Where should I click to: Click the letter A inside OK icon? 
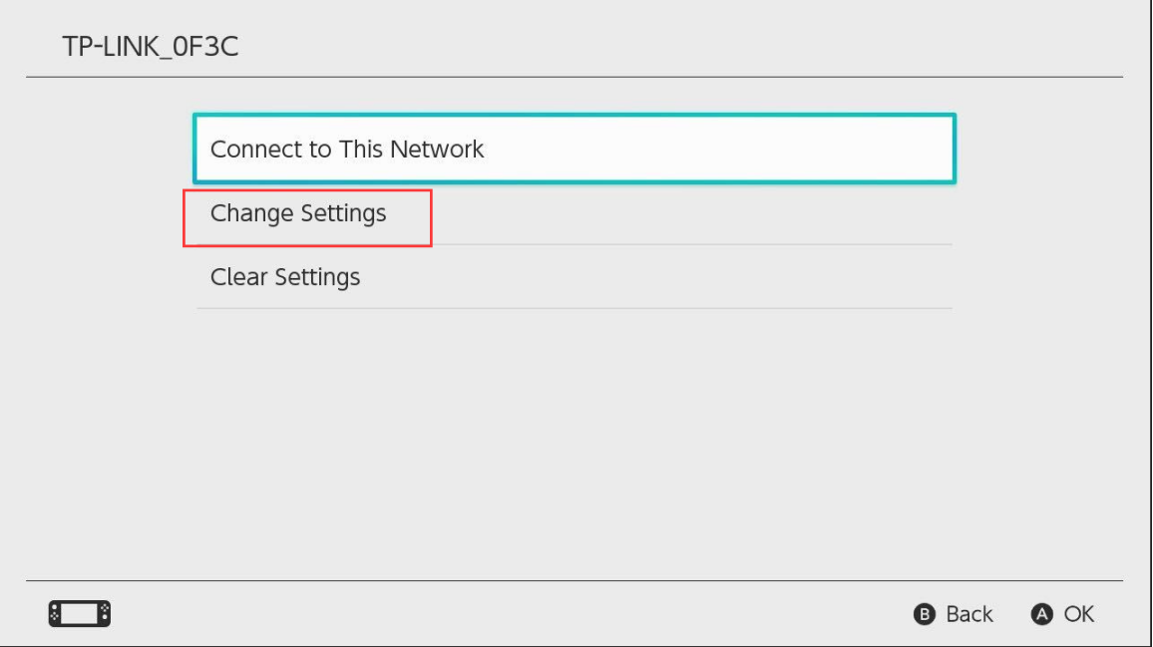coord(1041,614)
